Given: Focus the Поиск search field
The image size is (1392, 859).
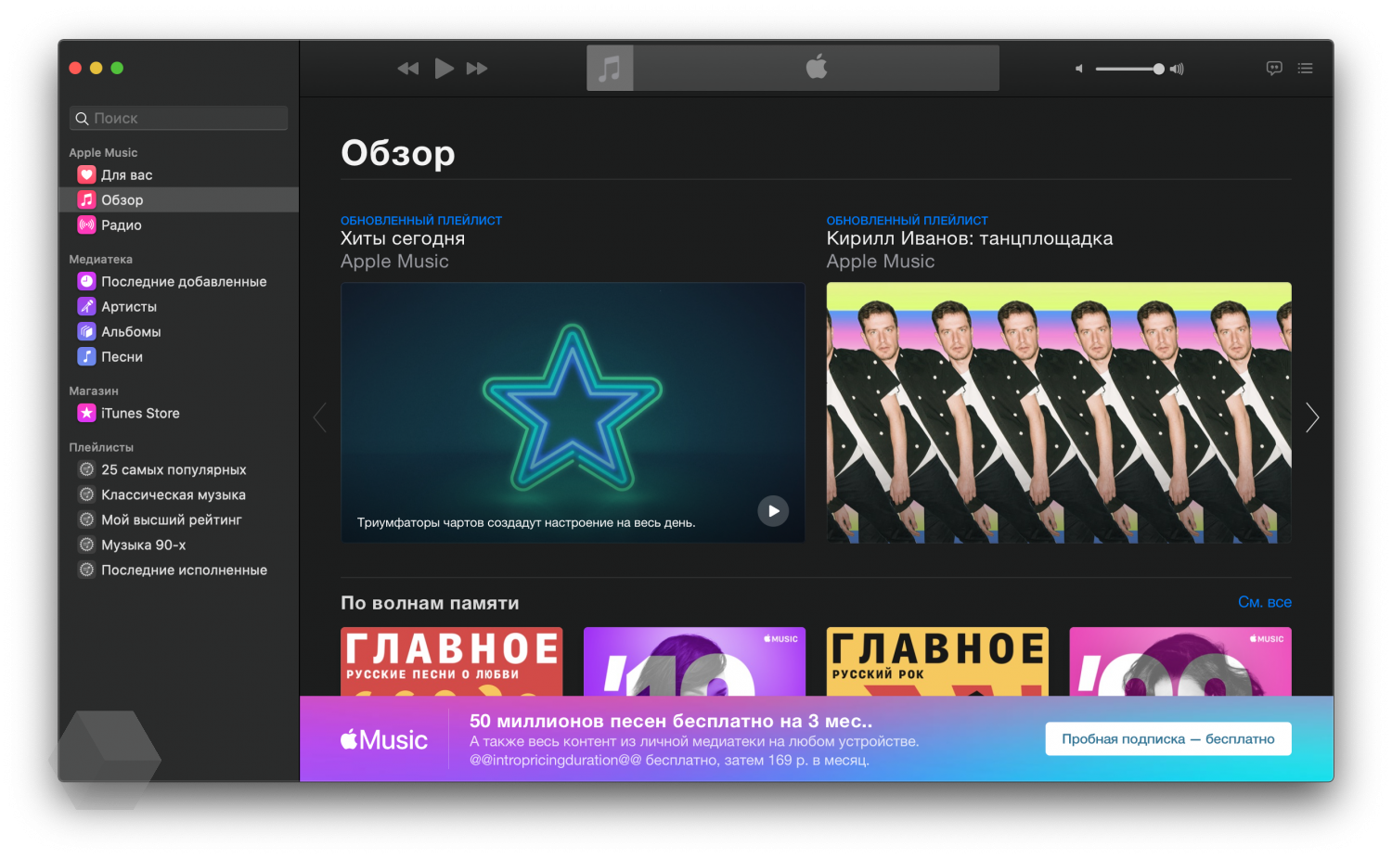Looking at the screenshot, I should point(178,118).
